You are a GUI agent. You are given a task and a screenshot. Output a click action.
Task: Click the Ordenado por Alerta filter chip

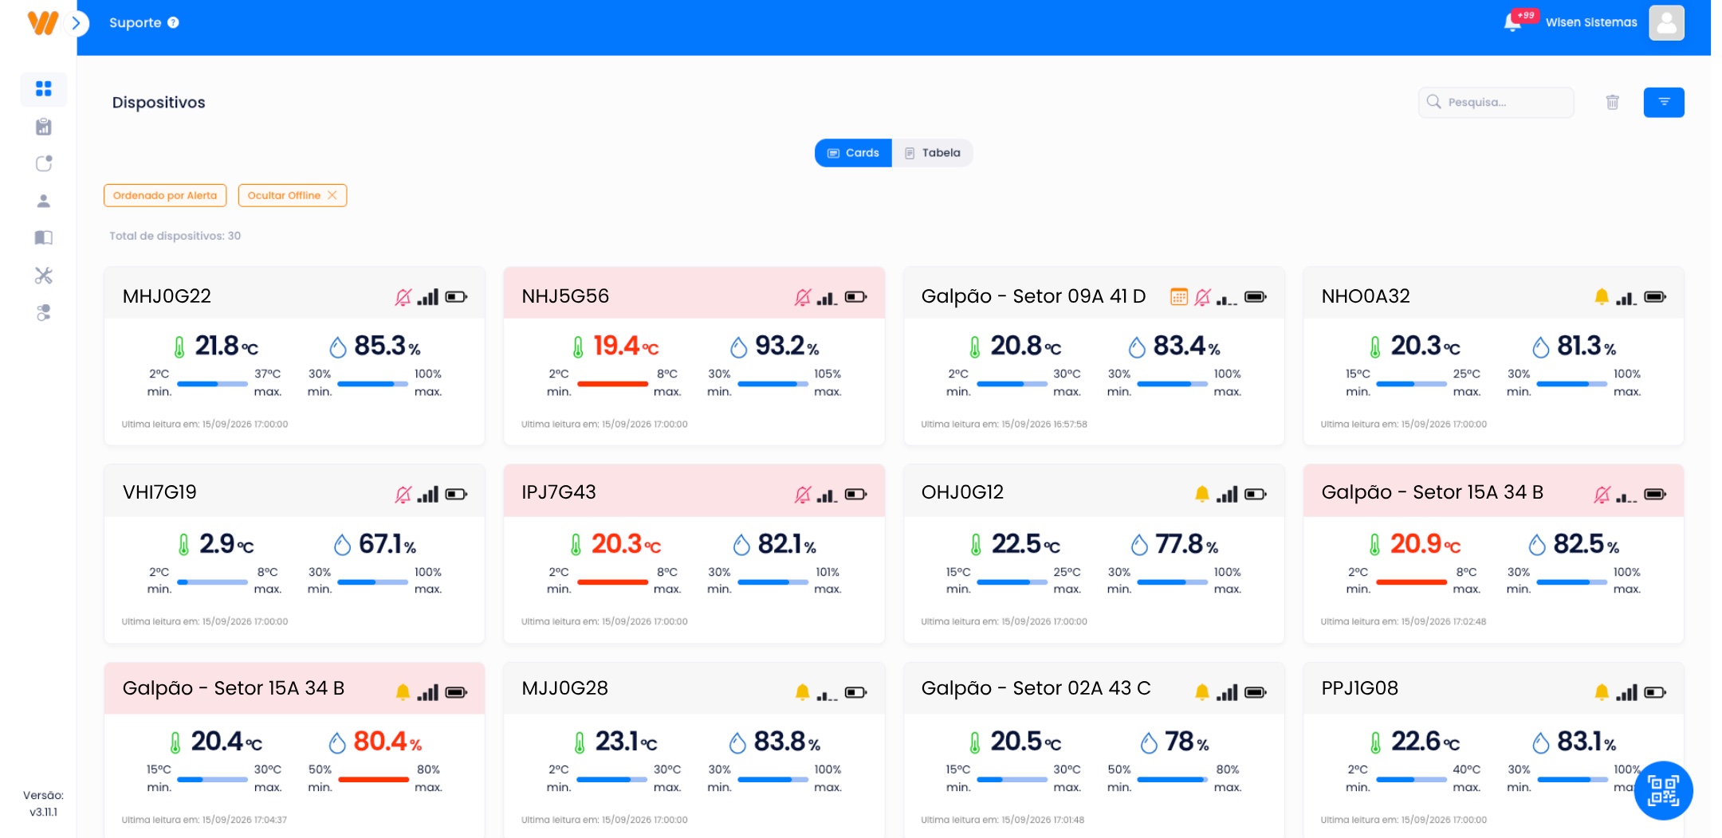tap(165, 195)
